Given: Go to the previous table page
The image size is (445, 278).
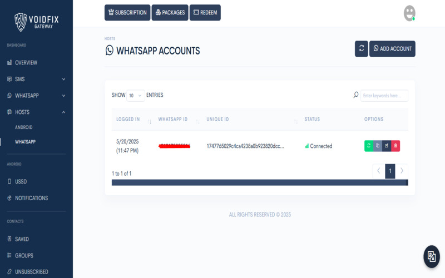Looking at the screenshot, I should click(x=379, y=171).
